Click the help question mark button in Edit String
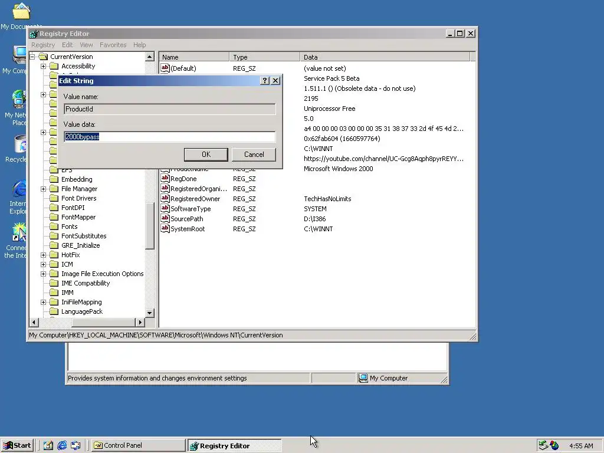 point(265,80)
